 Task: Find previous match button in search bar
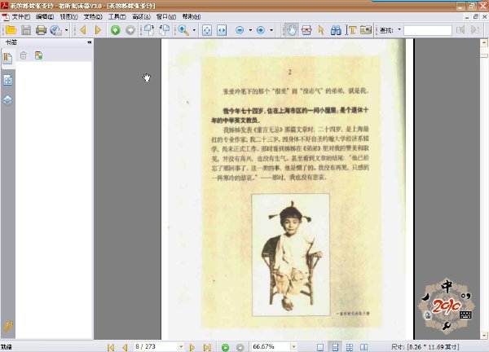tap(460, 30)
